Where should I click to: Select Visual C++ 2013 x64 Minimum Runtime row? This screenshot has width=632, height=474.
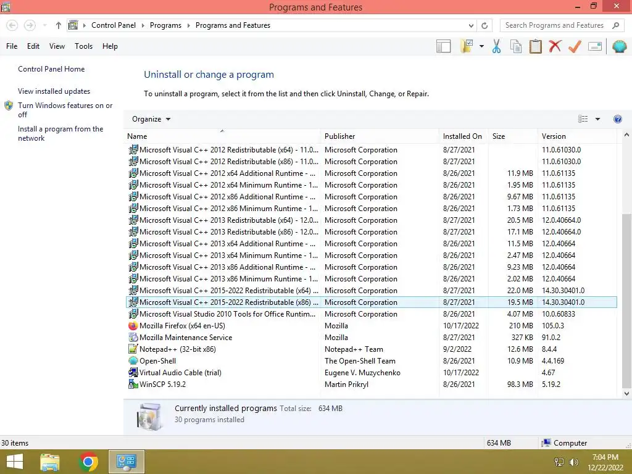(371, 255)
